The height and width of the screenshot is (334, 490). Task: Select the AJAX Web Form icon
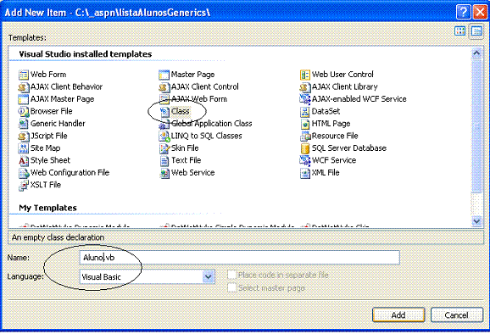164,99
